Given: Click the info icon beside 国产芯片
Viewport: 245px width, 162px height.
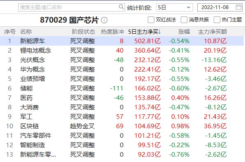Looking at the screenshot, I should coord(104,20).
